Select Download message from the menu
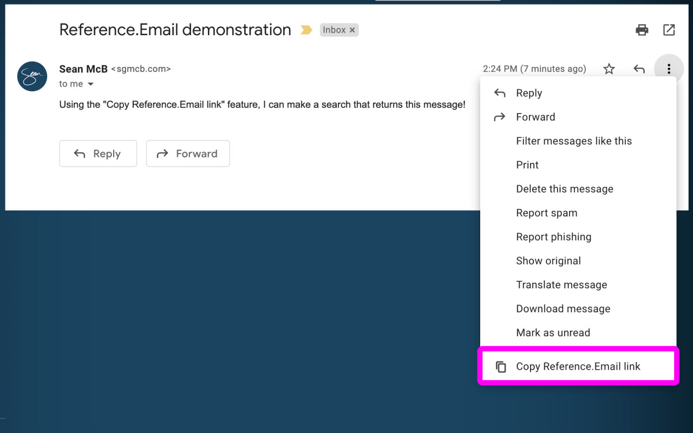This screenshot has width=693, height=433. tap(563, 309)
